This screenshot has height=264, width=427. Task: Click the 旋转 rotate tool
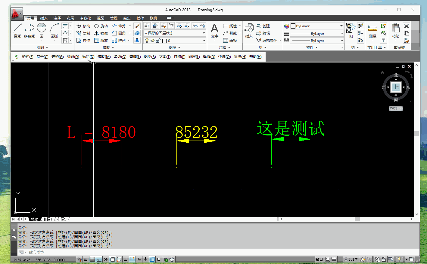click(101, 26)
